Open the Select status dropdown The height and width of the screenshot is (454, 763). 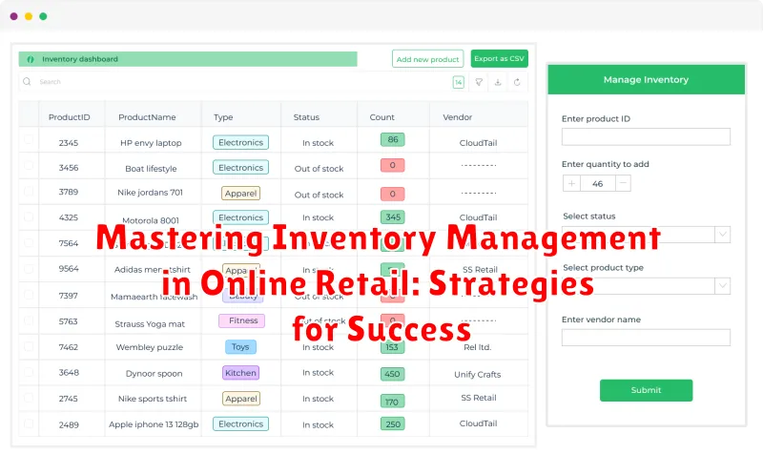point(722,235)
